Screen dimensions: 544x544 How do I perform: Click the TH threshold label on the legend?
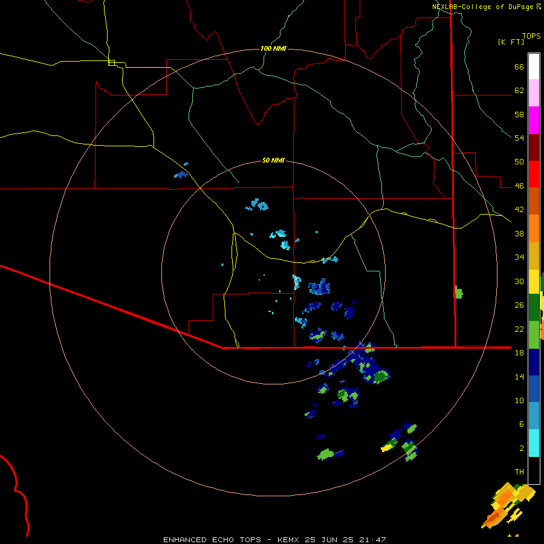[x=519, y=472]
